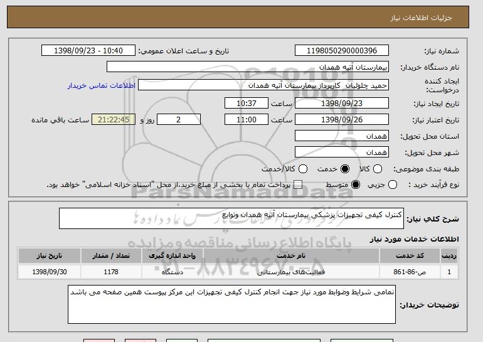Click the creation time field 10:37
483x342 pixels.
point(247,103)
